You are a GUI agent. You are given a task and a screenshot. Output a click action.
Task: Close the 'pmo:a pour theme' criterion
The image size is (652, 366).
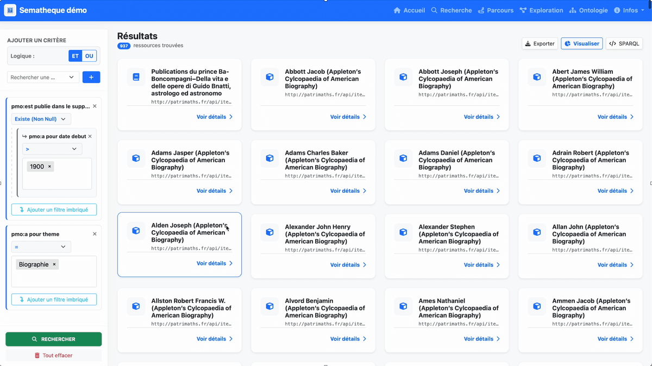(95, 234)
